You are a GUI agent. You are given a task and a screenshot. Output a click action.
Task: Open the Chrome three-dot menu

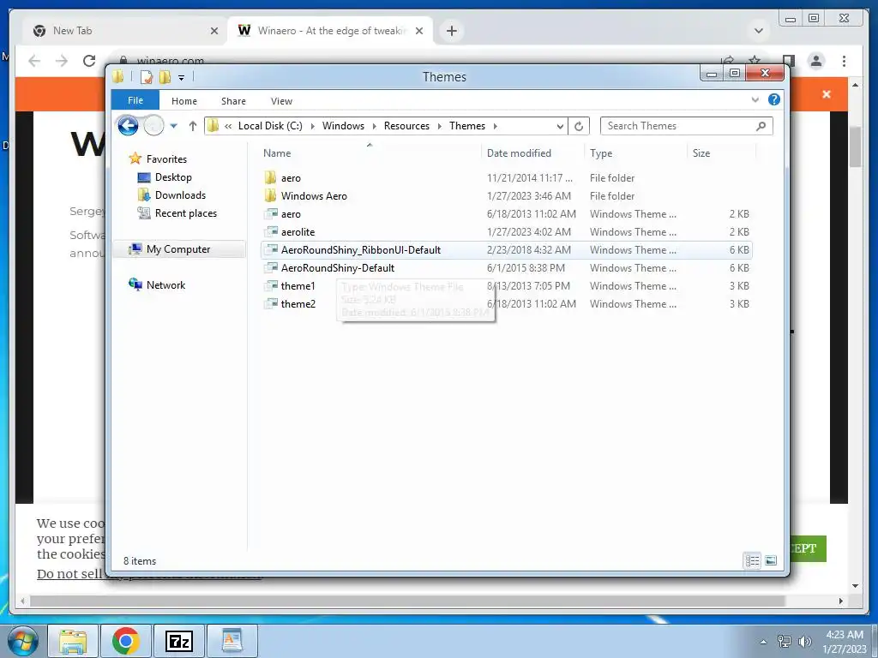pos(844,61)
